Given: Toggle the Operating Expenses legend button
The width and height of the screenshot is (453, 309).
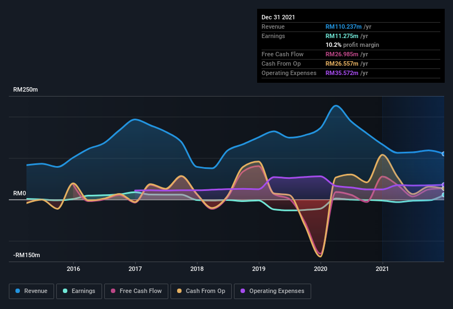Looking at the screenshot, I should 273,291.
